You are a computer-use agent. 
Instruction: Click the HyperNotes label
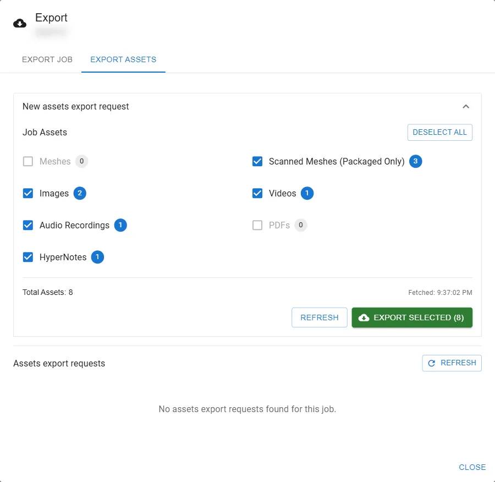tap(63, 257)
